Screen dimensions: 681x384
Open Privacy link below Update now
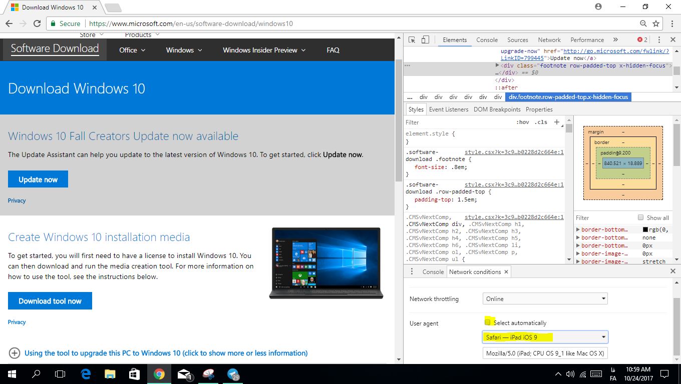[17, 200]
